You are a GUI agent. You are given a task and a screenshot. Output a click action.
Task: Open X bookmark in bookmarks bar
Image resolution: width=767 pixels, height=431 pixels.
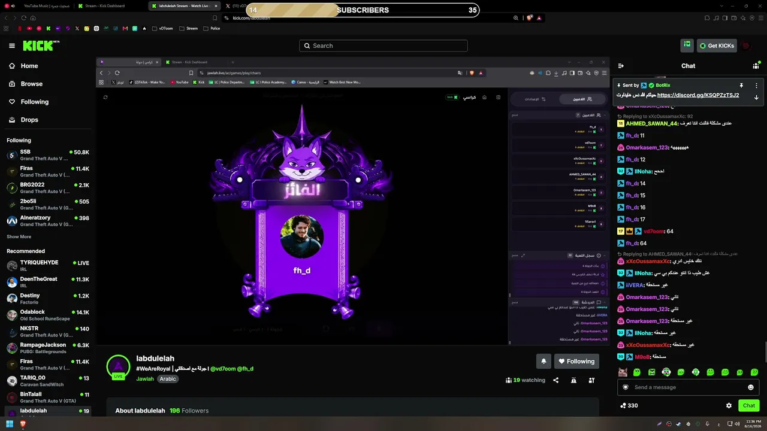(77, 28)
